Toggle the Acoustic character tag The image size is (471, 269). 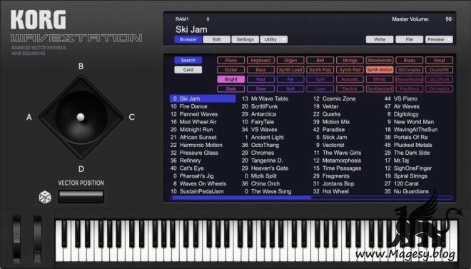tap(350, 80)
